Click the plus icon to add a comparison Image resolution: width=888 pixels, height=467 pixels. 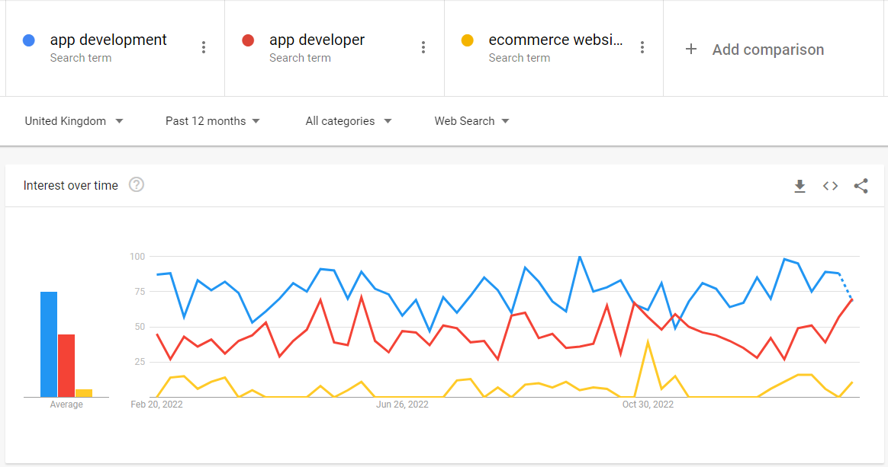(x=691, y=49)
